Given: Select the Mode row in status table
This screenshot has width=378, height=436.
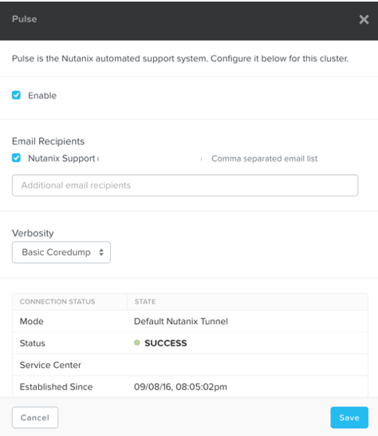Looking at the screenshot, I should [x=191, y=321].
